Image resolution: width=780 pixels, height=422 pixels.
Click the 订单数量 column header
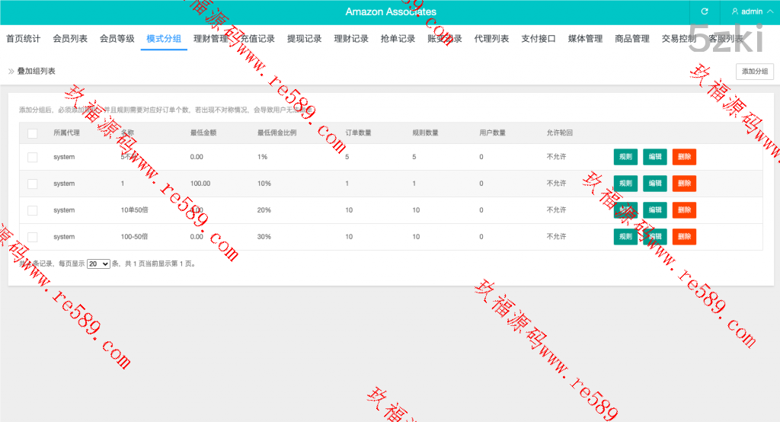(x=358, y=133)
